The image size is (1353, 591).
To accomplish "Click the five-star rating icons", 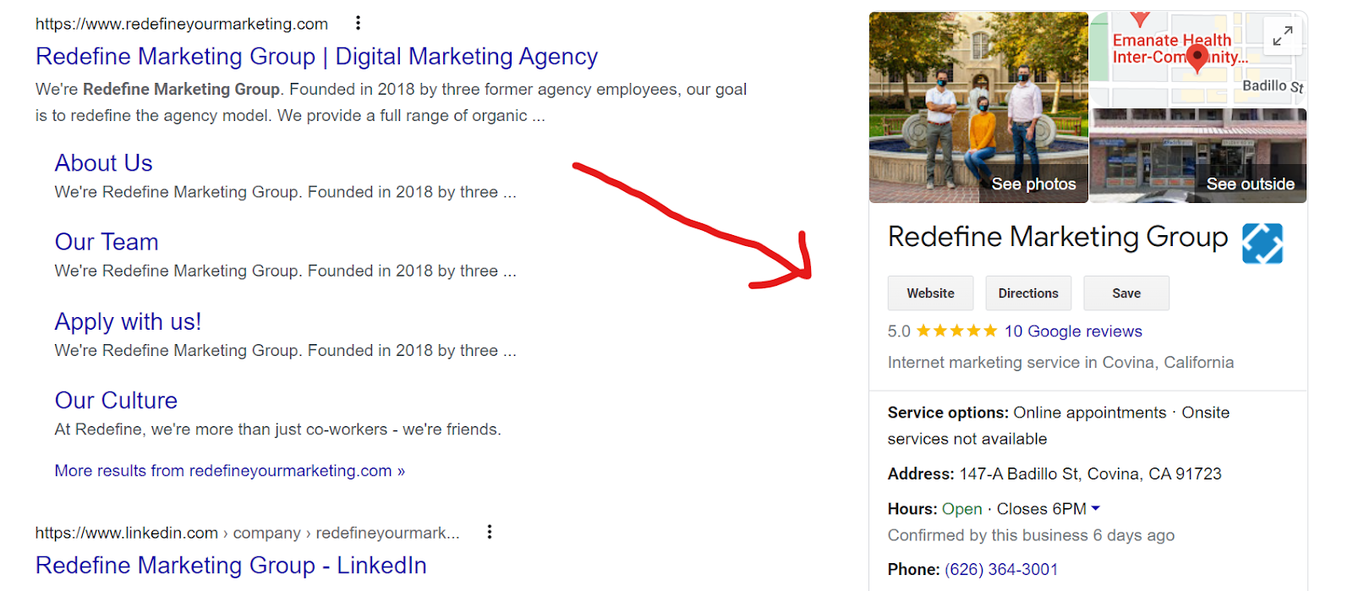I will point(956,331).
